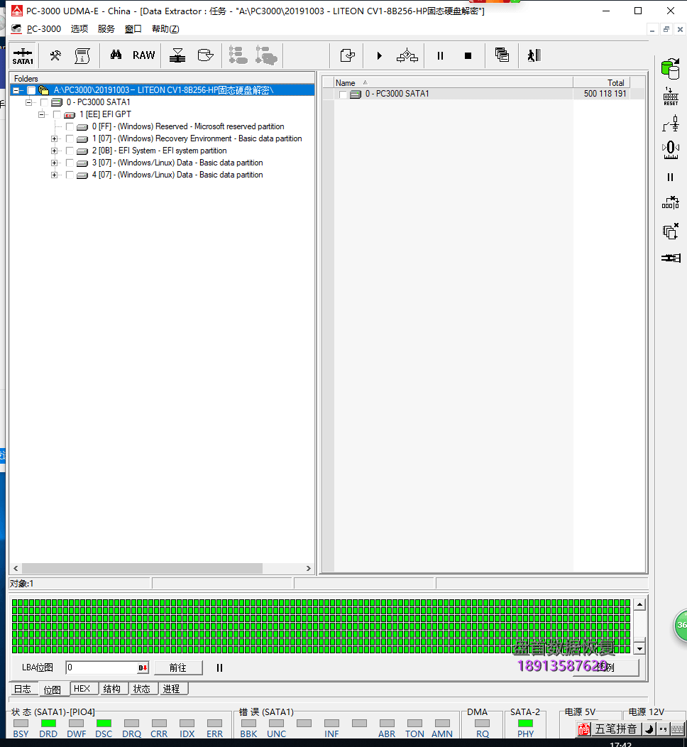Open the PC-3000 menu
The width and height of the screenshot is (687, 747).
pos(44,29)
